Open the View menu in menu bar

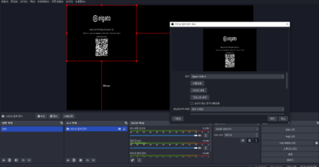coord(24,2)
